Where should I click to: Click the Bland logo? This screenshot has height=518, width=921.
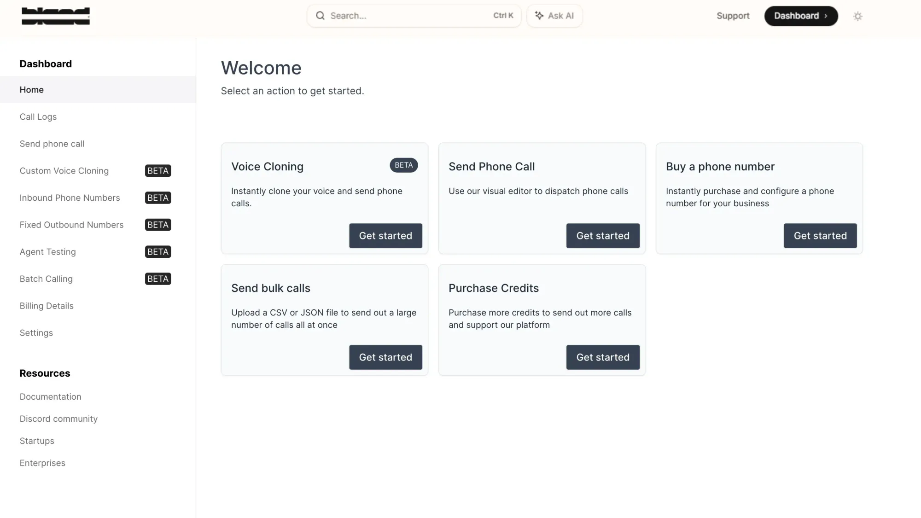point(55,16)
